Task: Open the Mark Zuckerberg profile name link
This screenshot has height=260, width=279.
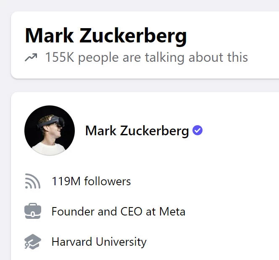Action: [137, 131]
